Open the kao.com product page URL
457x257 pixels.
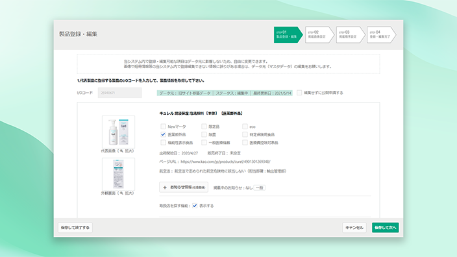(x=226, y=162)
